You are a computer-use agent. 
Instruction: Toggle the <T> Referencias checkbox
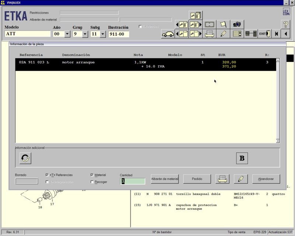coord(47,175)
